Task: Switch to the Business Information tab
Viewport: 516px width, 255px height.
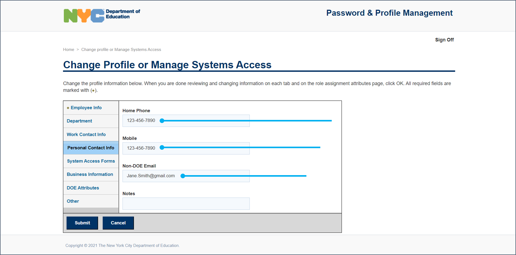Action: pyautogui.click(x=90, y=174)
